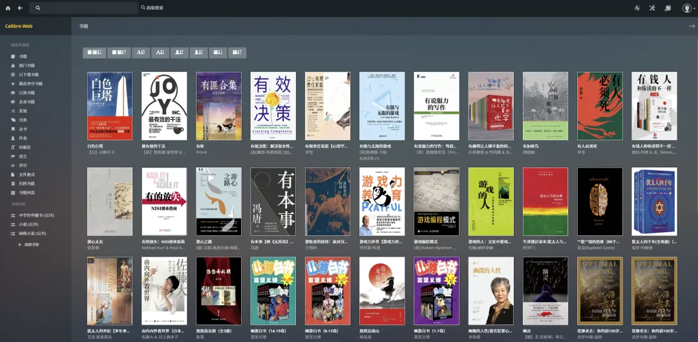Image resolution: width=698 pixels, height=342 pixels.
Task: Click the Calibre-Web logo text
Action: click(x=19, y=27)
